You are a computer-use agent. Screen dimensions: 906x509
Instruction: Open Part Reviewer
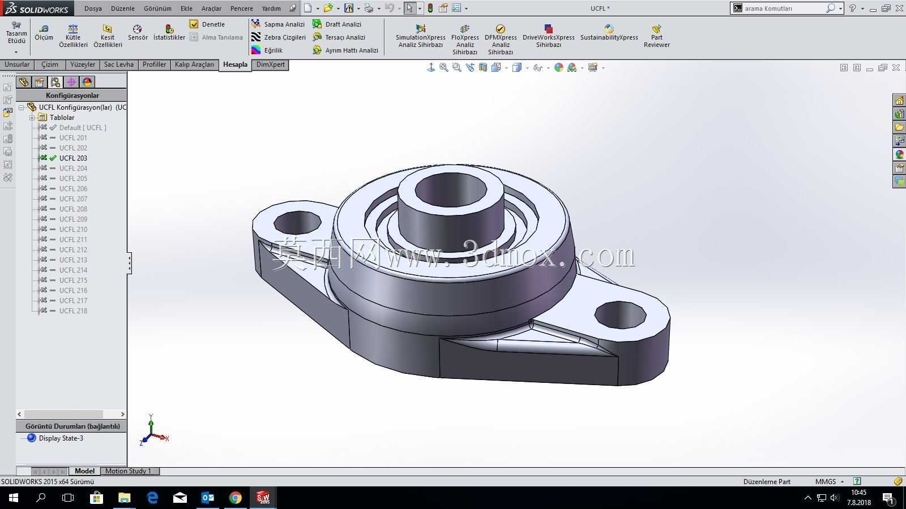pos(657,36)
